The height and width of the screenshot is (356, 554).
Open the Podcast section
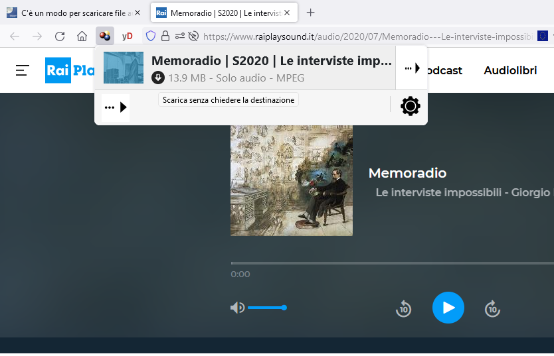pyautogui.click(x=444, y=70)
